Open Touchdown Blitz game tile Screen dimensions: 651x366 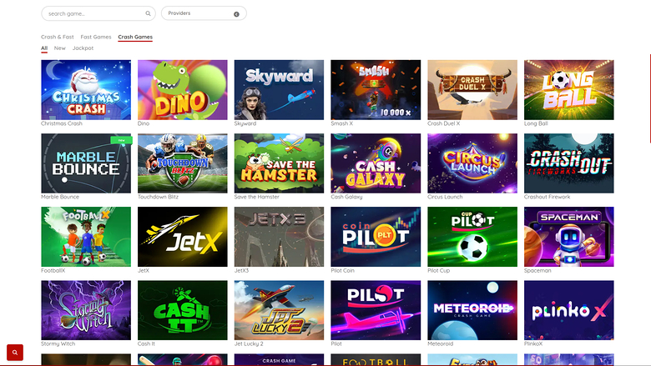coord(183,163)
